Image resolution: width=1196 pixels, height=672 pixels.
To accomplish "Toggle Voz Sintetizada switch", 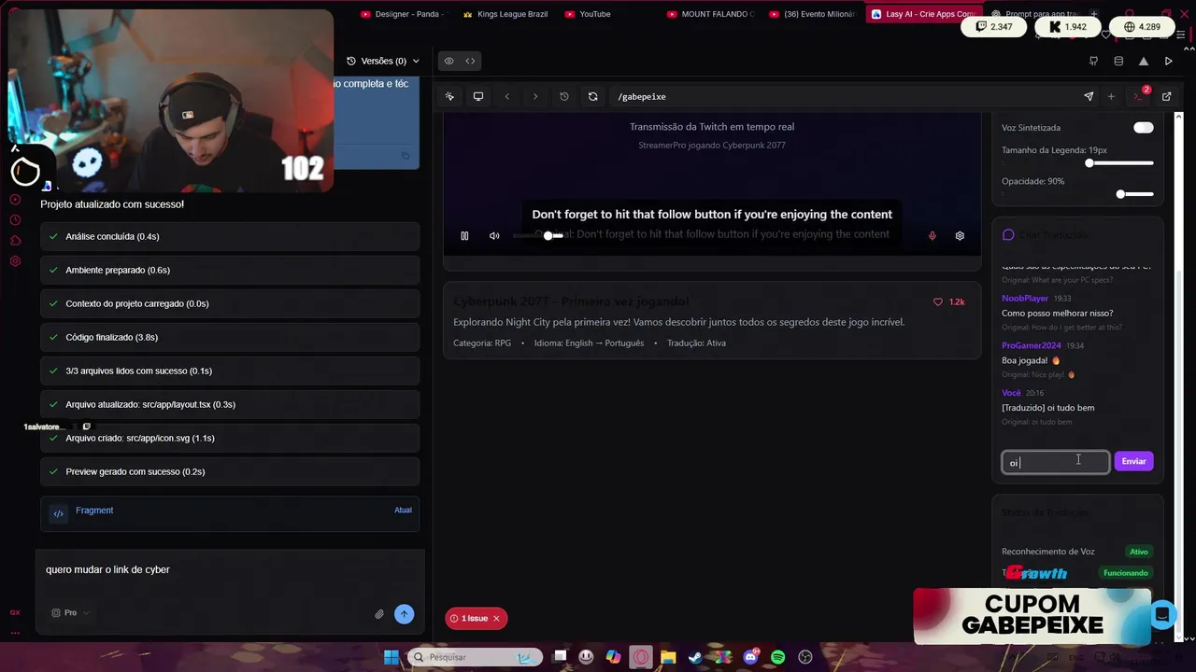I will [x=1144, y=128].
